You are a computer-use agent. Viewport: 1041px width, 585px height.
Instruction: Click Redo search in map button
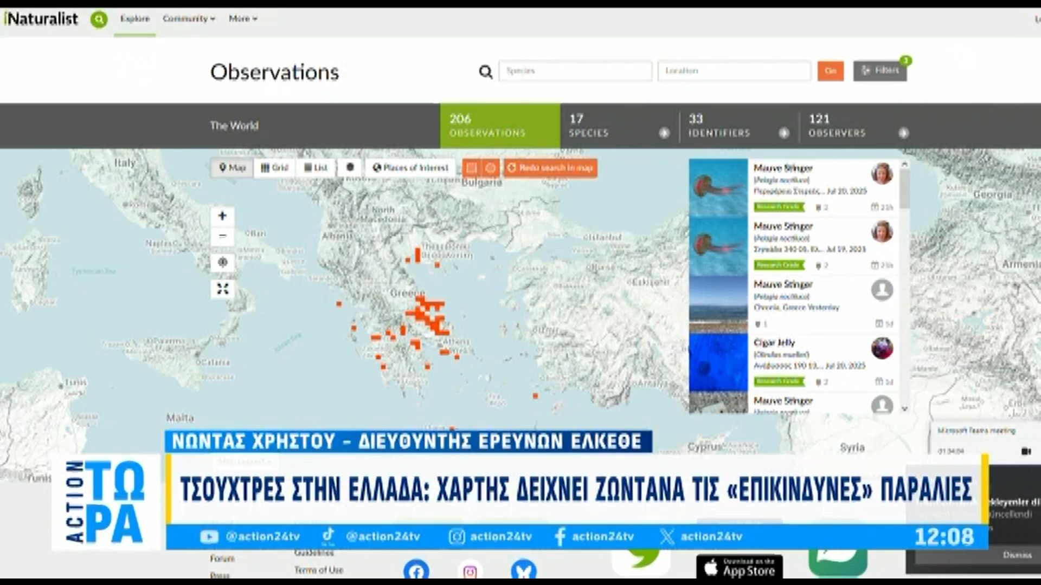(x=550, y=168)
